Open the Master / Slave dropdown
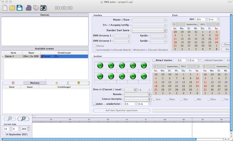Screen dimensions: 233x141 point(149,20)
